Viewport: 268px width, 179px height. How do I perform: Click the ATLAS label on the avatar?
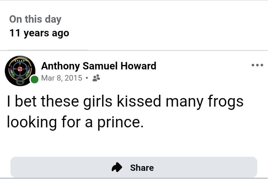[x=19, y=60]
